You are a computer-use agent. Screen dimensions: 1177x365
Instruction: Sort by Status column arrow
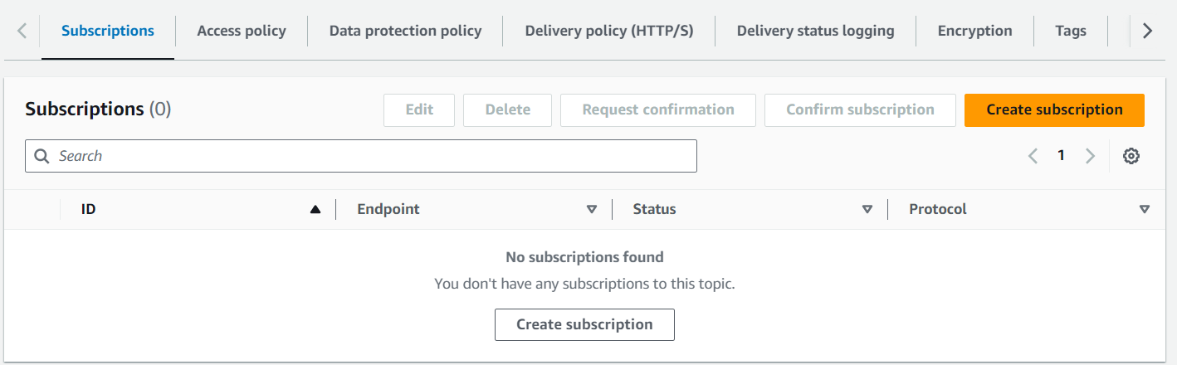tap(867, 210)
